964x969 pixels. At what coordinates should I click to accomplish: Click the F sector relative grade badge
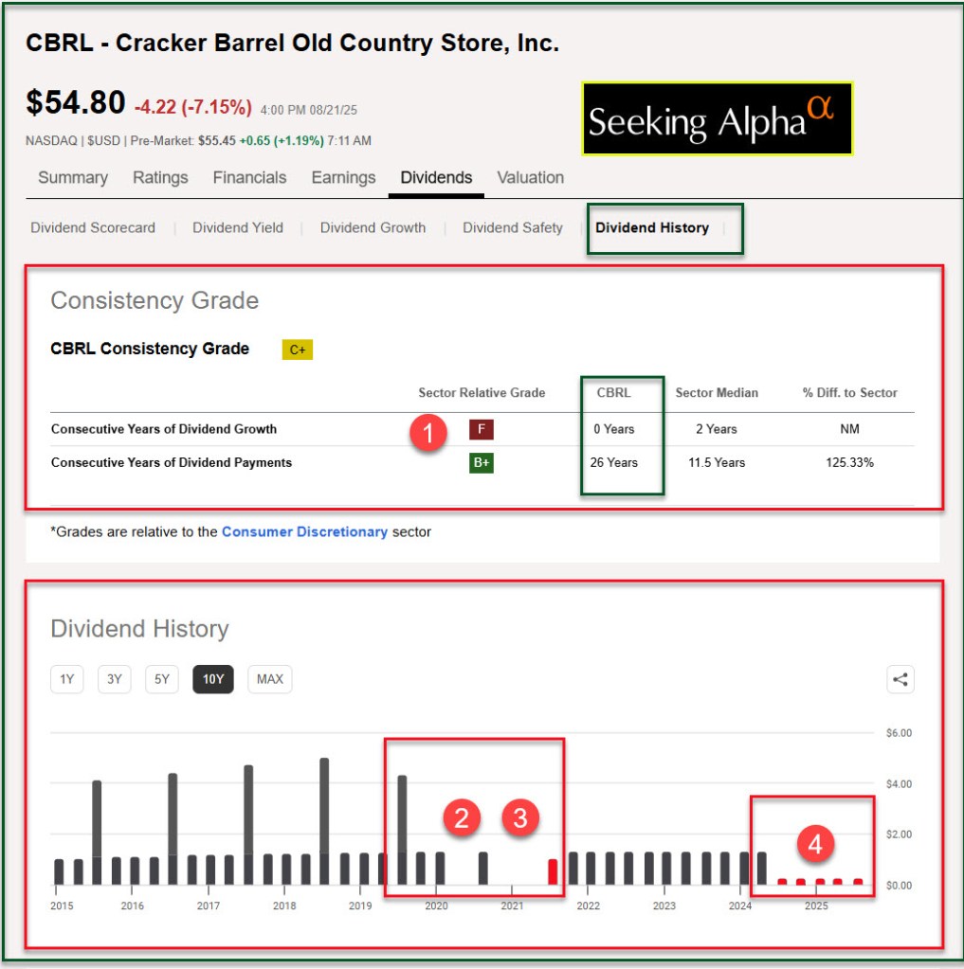coord(481,429)
